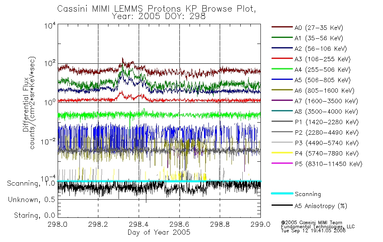The image size is (383, 242).
Task: Click the Year: 2005 DOY: 298 subtitle
Action: [x=159, y=16]
